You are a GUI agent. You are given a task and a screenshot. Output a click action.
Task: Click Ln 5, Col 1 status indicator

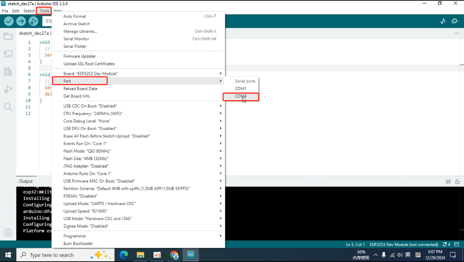pyautogui.click(x=355, y=244)
